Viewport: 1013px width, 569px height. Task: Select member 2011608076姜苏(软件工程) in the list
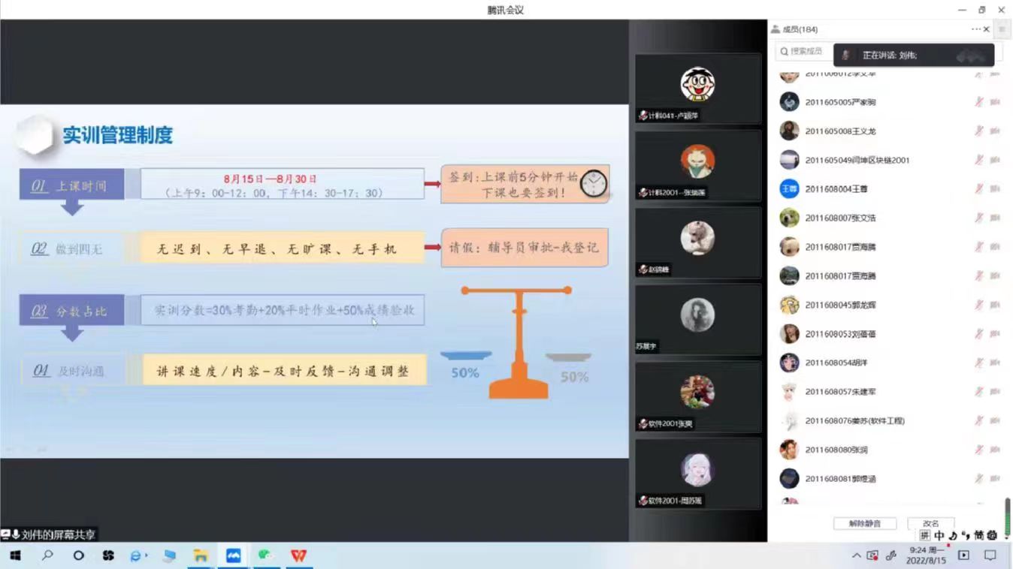click(x=854, y=421)
